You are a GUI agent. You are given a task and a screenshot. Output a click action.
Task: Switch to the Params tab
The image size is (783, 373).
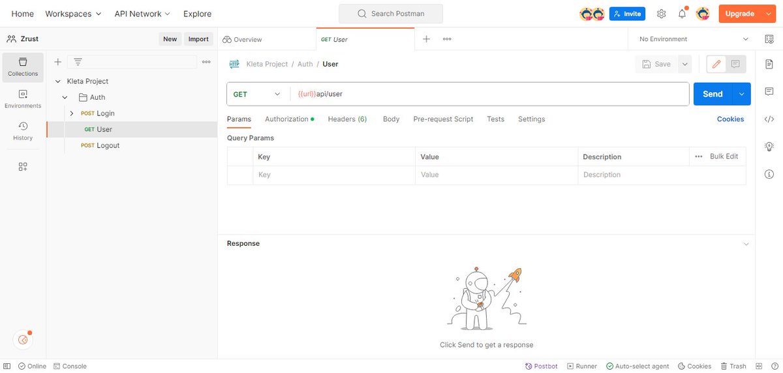pyautogui.click(x=239, y=119)
